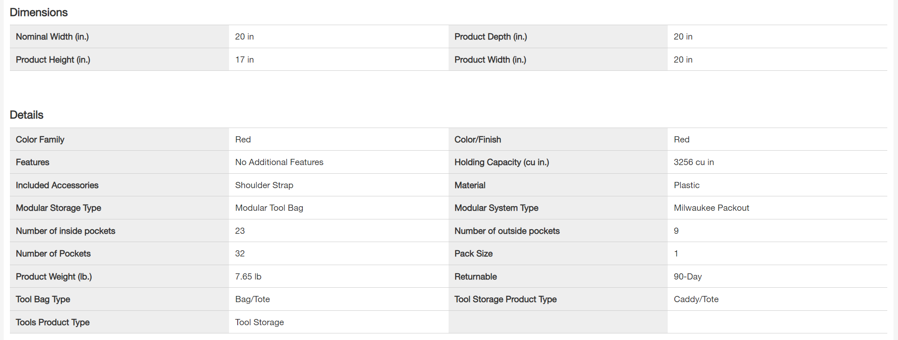This screenshot has height=340, width=898.
Task: Select the Caddy/Tote value
Action: [696, 299]
